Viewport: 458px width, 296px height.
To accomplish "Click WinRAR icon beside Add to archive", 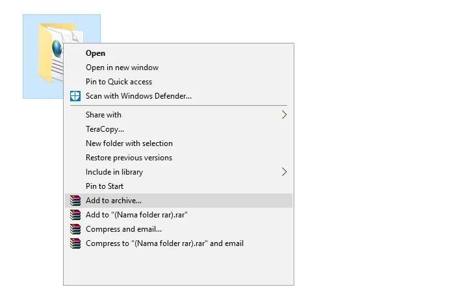I will coord(75,201).
